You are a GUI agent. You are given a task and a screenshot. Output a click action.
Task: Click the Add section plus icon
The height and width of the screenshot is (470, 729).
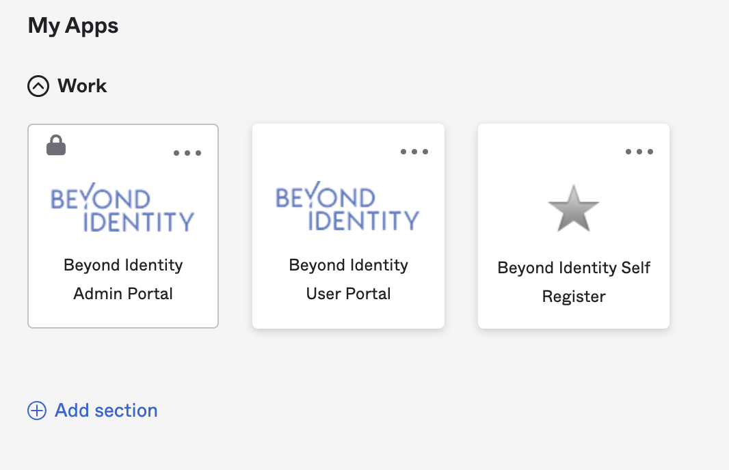click(x=37, y=411)
